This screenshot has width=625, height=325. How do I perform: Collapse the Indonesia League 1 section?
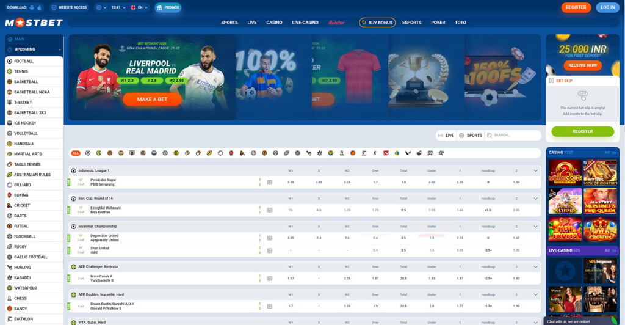coord(535,170)
